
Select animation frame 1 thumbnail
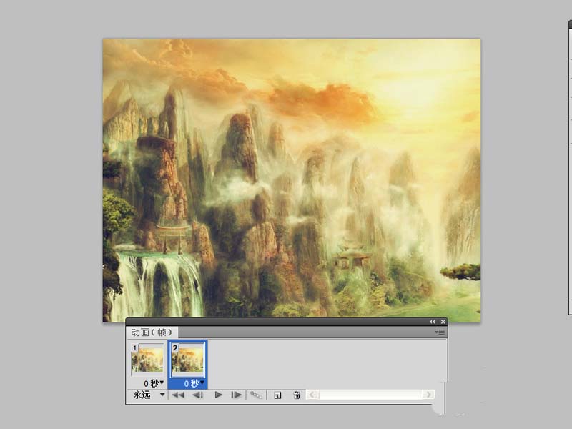(148, 359)
